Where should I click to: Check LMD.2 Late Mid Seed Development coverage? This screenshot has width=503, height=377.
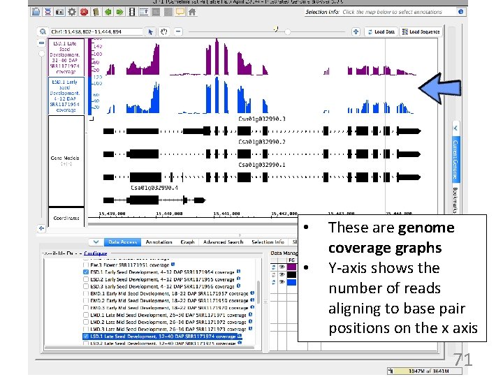(x=86, y=322)
